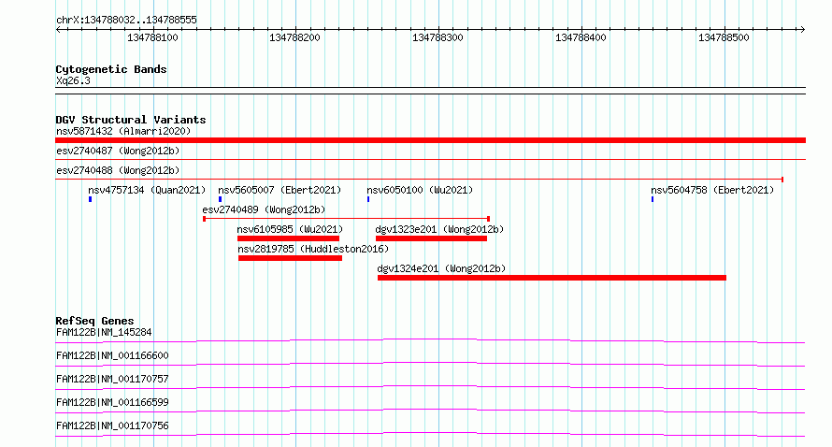Click the left arrow of the ruler
Image resolution: width=832 pixels, height=447 pixels.
[58, 30]
